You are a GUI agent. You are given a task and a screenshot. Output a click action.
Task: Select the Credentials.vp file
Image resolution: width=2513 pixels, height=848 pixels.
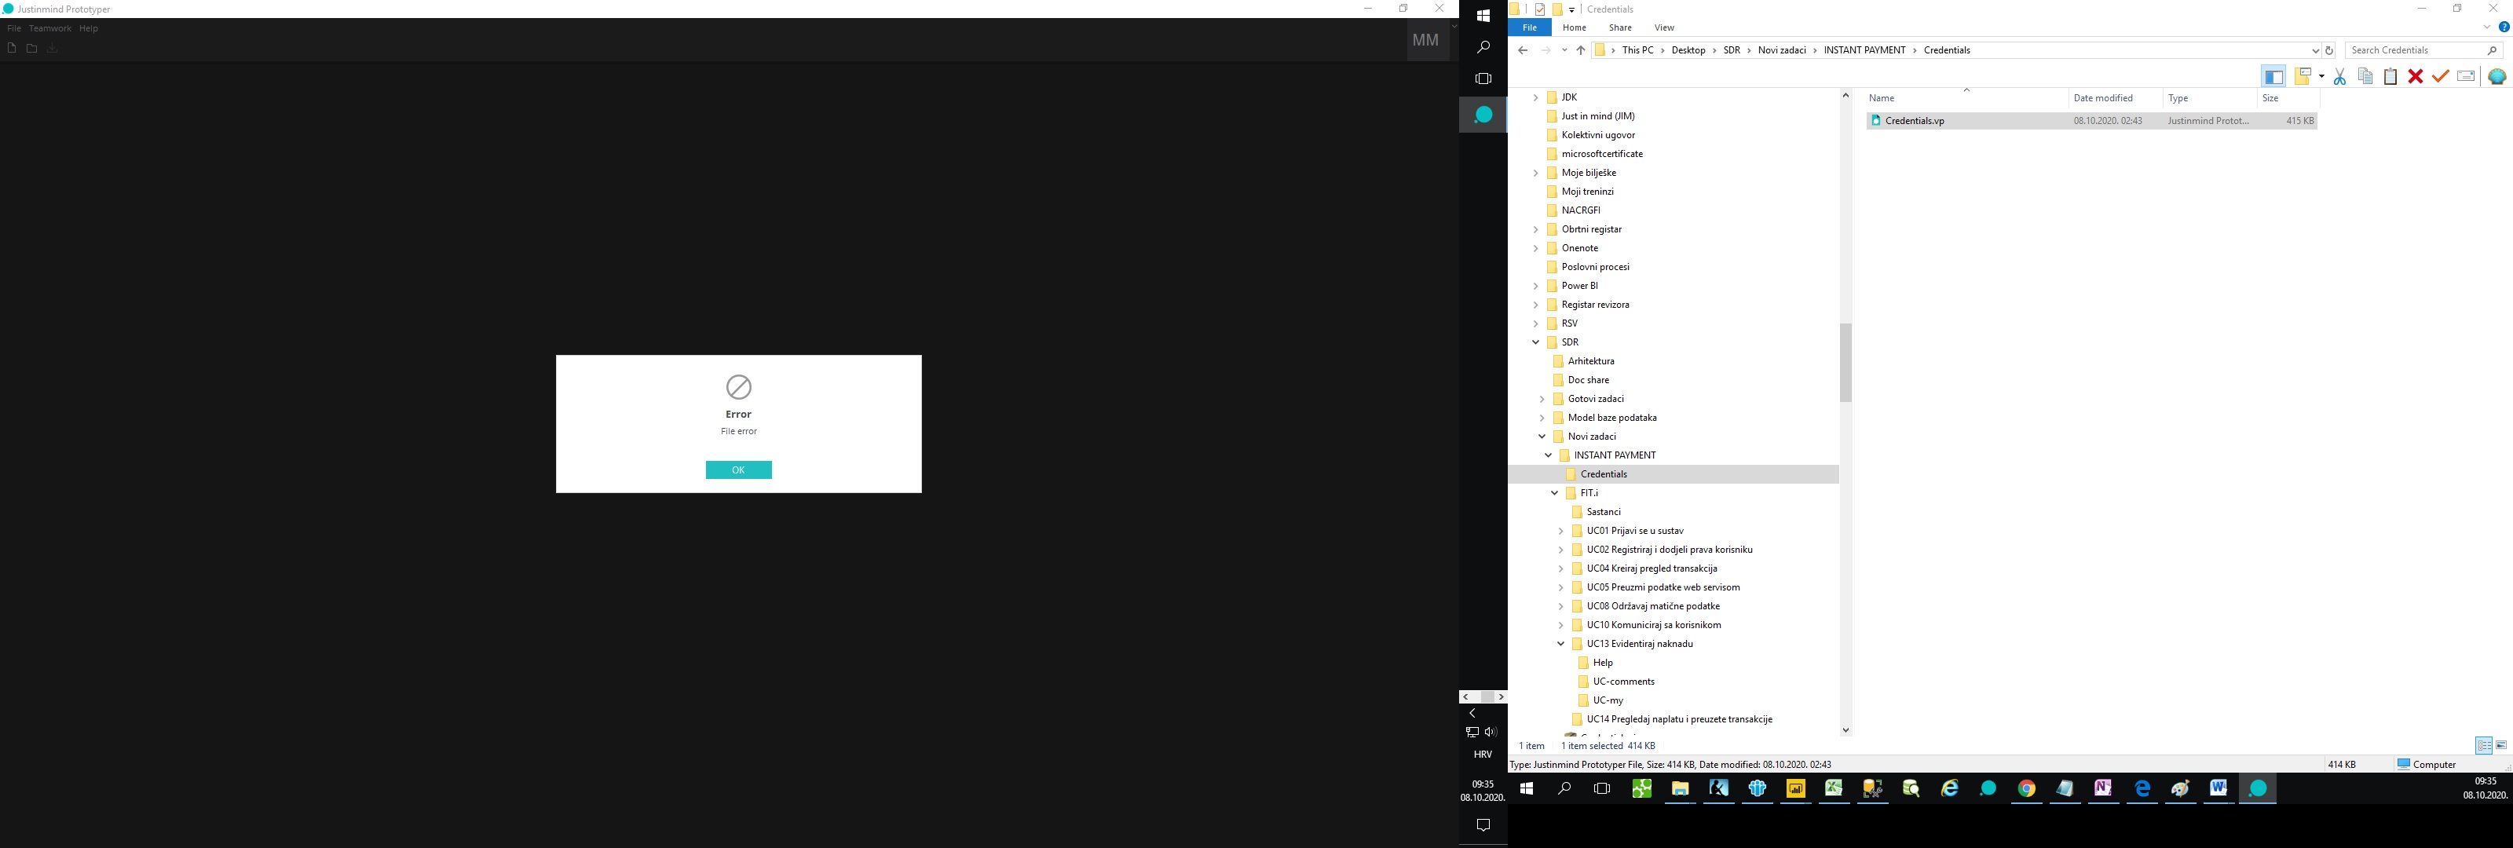click(x=1914, y=121)
